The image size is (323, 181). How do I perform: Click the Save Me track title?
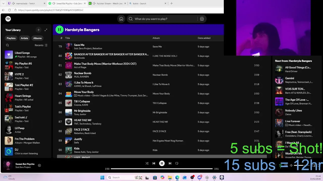pos(79,45)
